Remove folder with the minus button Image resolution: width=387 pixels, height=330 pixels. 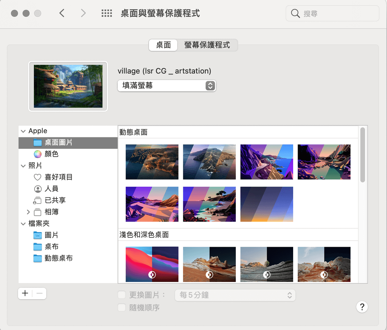[39, 293]
